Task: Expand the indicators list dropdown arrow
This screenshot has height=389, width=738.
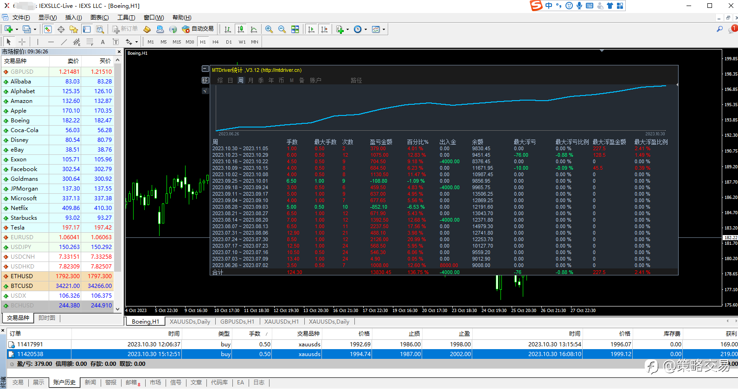Action: (347, 29)
